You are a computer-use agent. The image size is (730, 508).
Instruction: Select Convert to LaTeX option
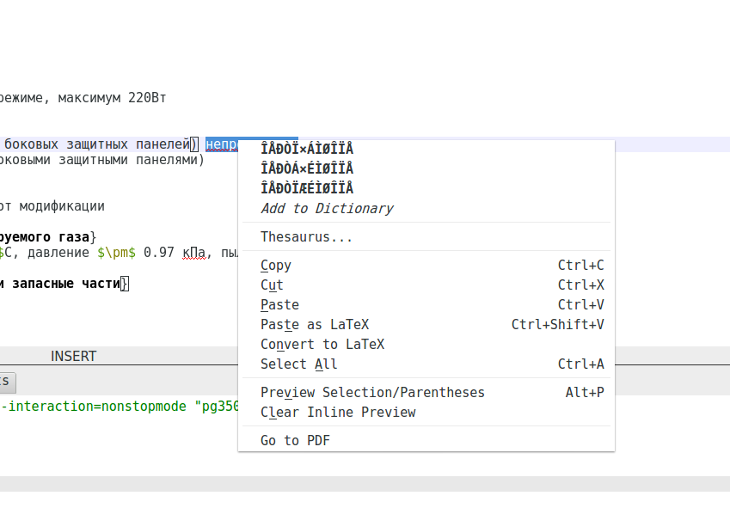click(426, 344)
